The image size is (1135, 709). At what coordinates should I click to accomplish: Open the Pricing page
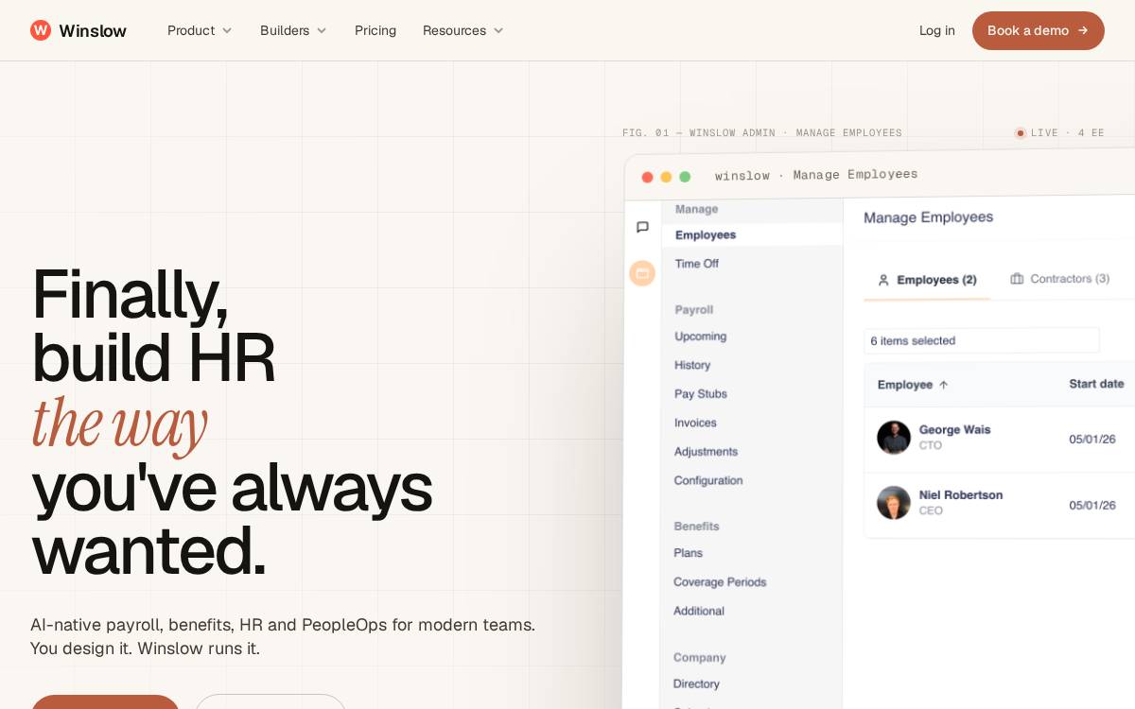(x=375, y=30)
